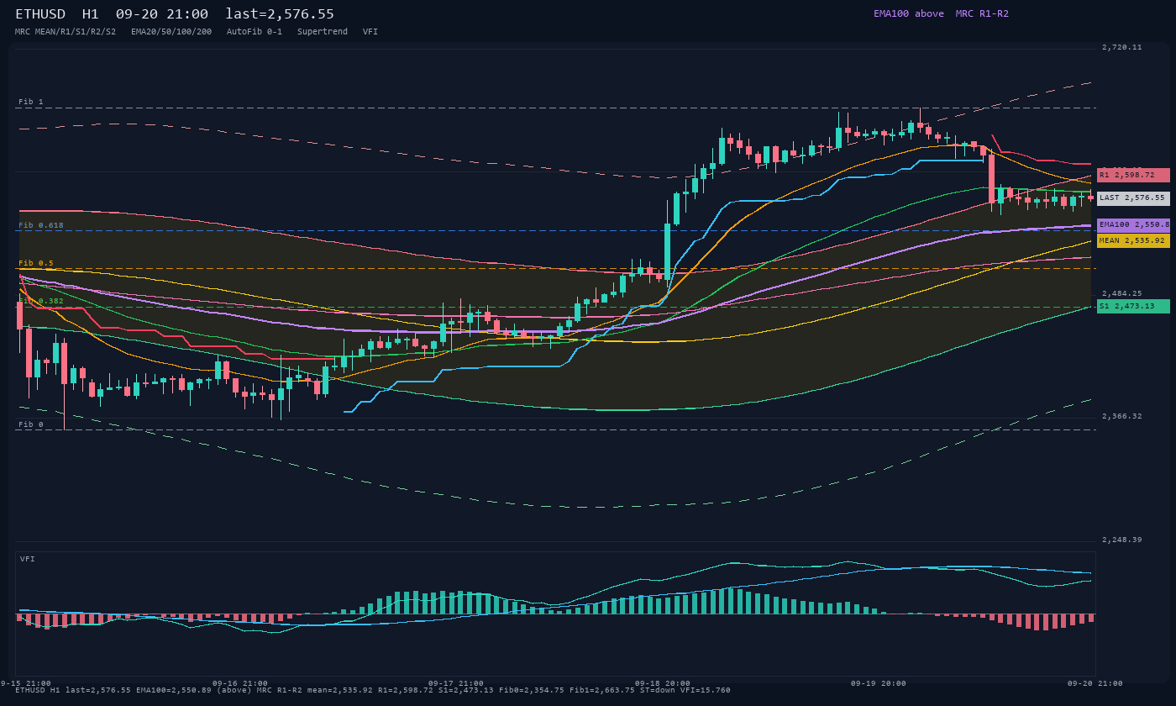Select the '09-17 21:00' time axis label
The height and width of the screenshot is (706, 1176).
point(456,683)
